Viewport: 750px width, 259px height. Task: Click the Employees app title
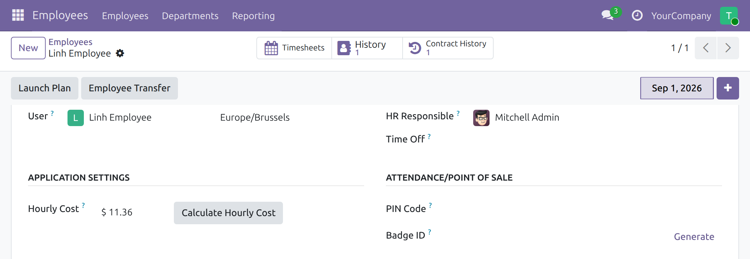(x=60, y=15)
